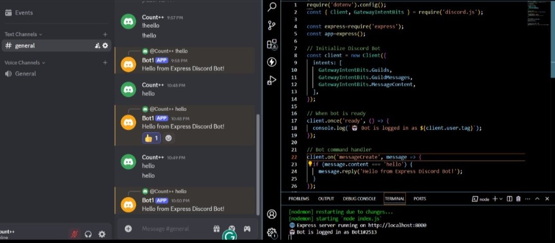Image resolution: width=555 pixels, height=243 pixels.
Task: Click the plus attach button in message bar
Action: [128, 229]
